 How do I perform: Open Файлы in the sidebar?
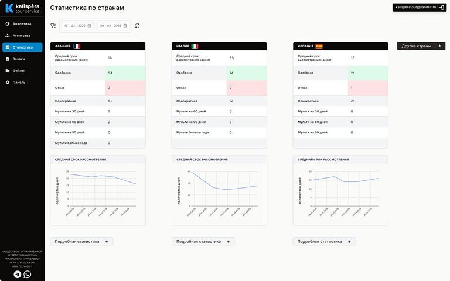(x=22, y=70)
